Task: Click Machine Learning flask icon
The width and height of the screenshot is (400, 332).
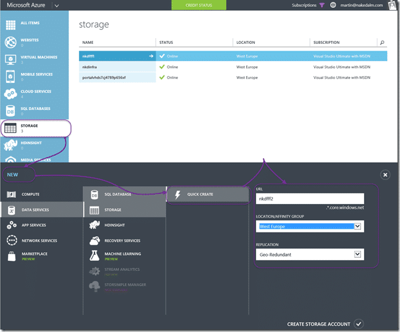Action: [x=95, y=256]
